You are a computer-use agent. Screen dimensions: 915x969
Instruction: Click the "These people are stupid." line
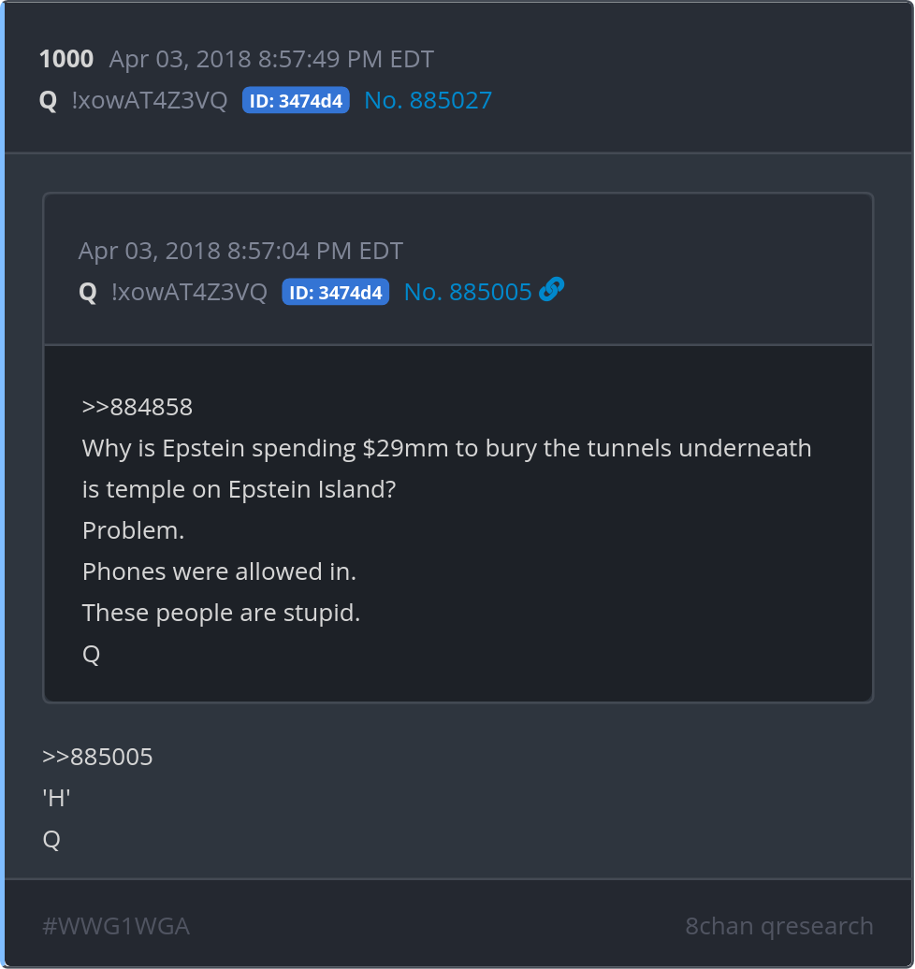pyautogui.click(x=221, y=613)
